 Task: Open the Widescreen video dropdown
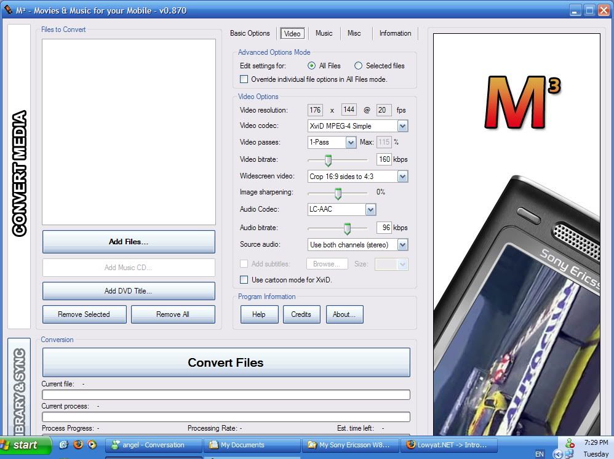point(402,177)
